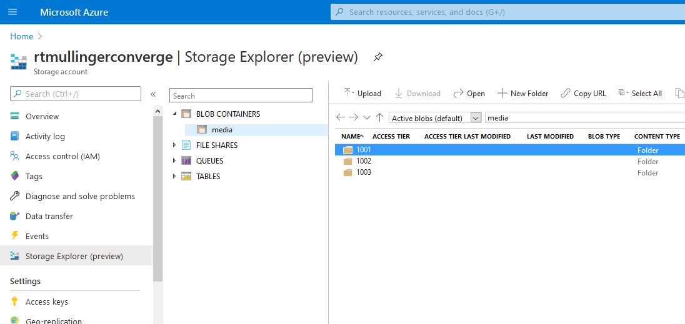Screen dimensions: 685x324
Task: Collapse the left navigation with double chevron
Action: [x=153, y=94]
